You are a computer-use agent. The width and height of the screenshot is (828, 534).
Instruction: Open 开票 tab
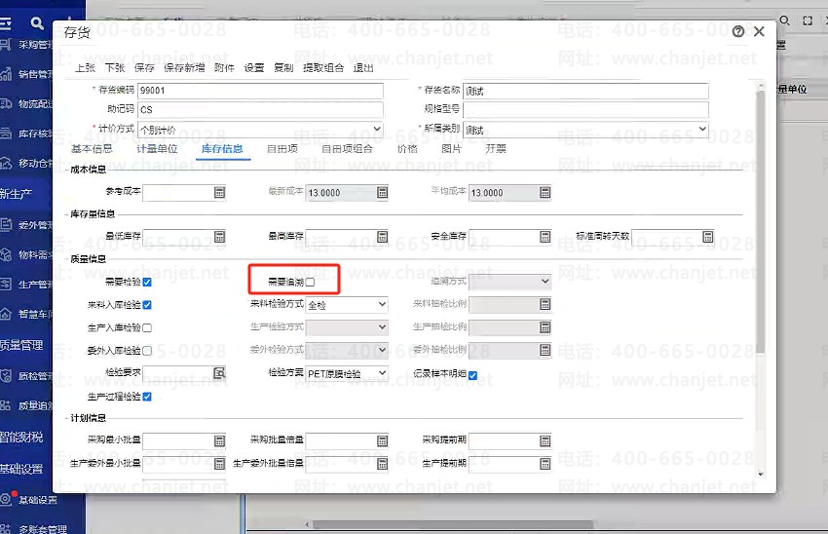(495, 149)
